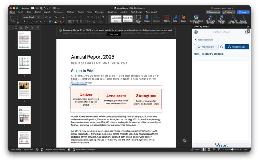The width and height of the screenshot is (259, 162).
Task: Click View more on the summary
Action: (114, 34)
